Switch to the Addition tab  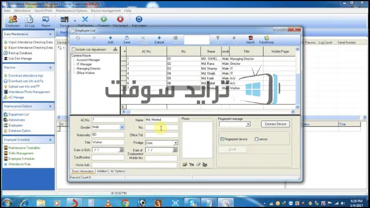(102, 171)
